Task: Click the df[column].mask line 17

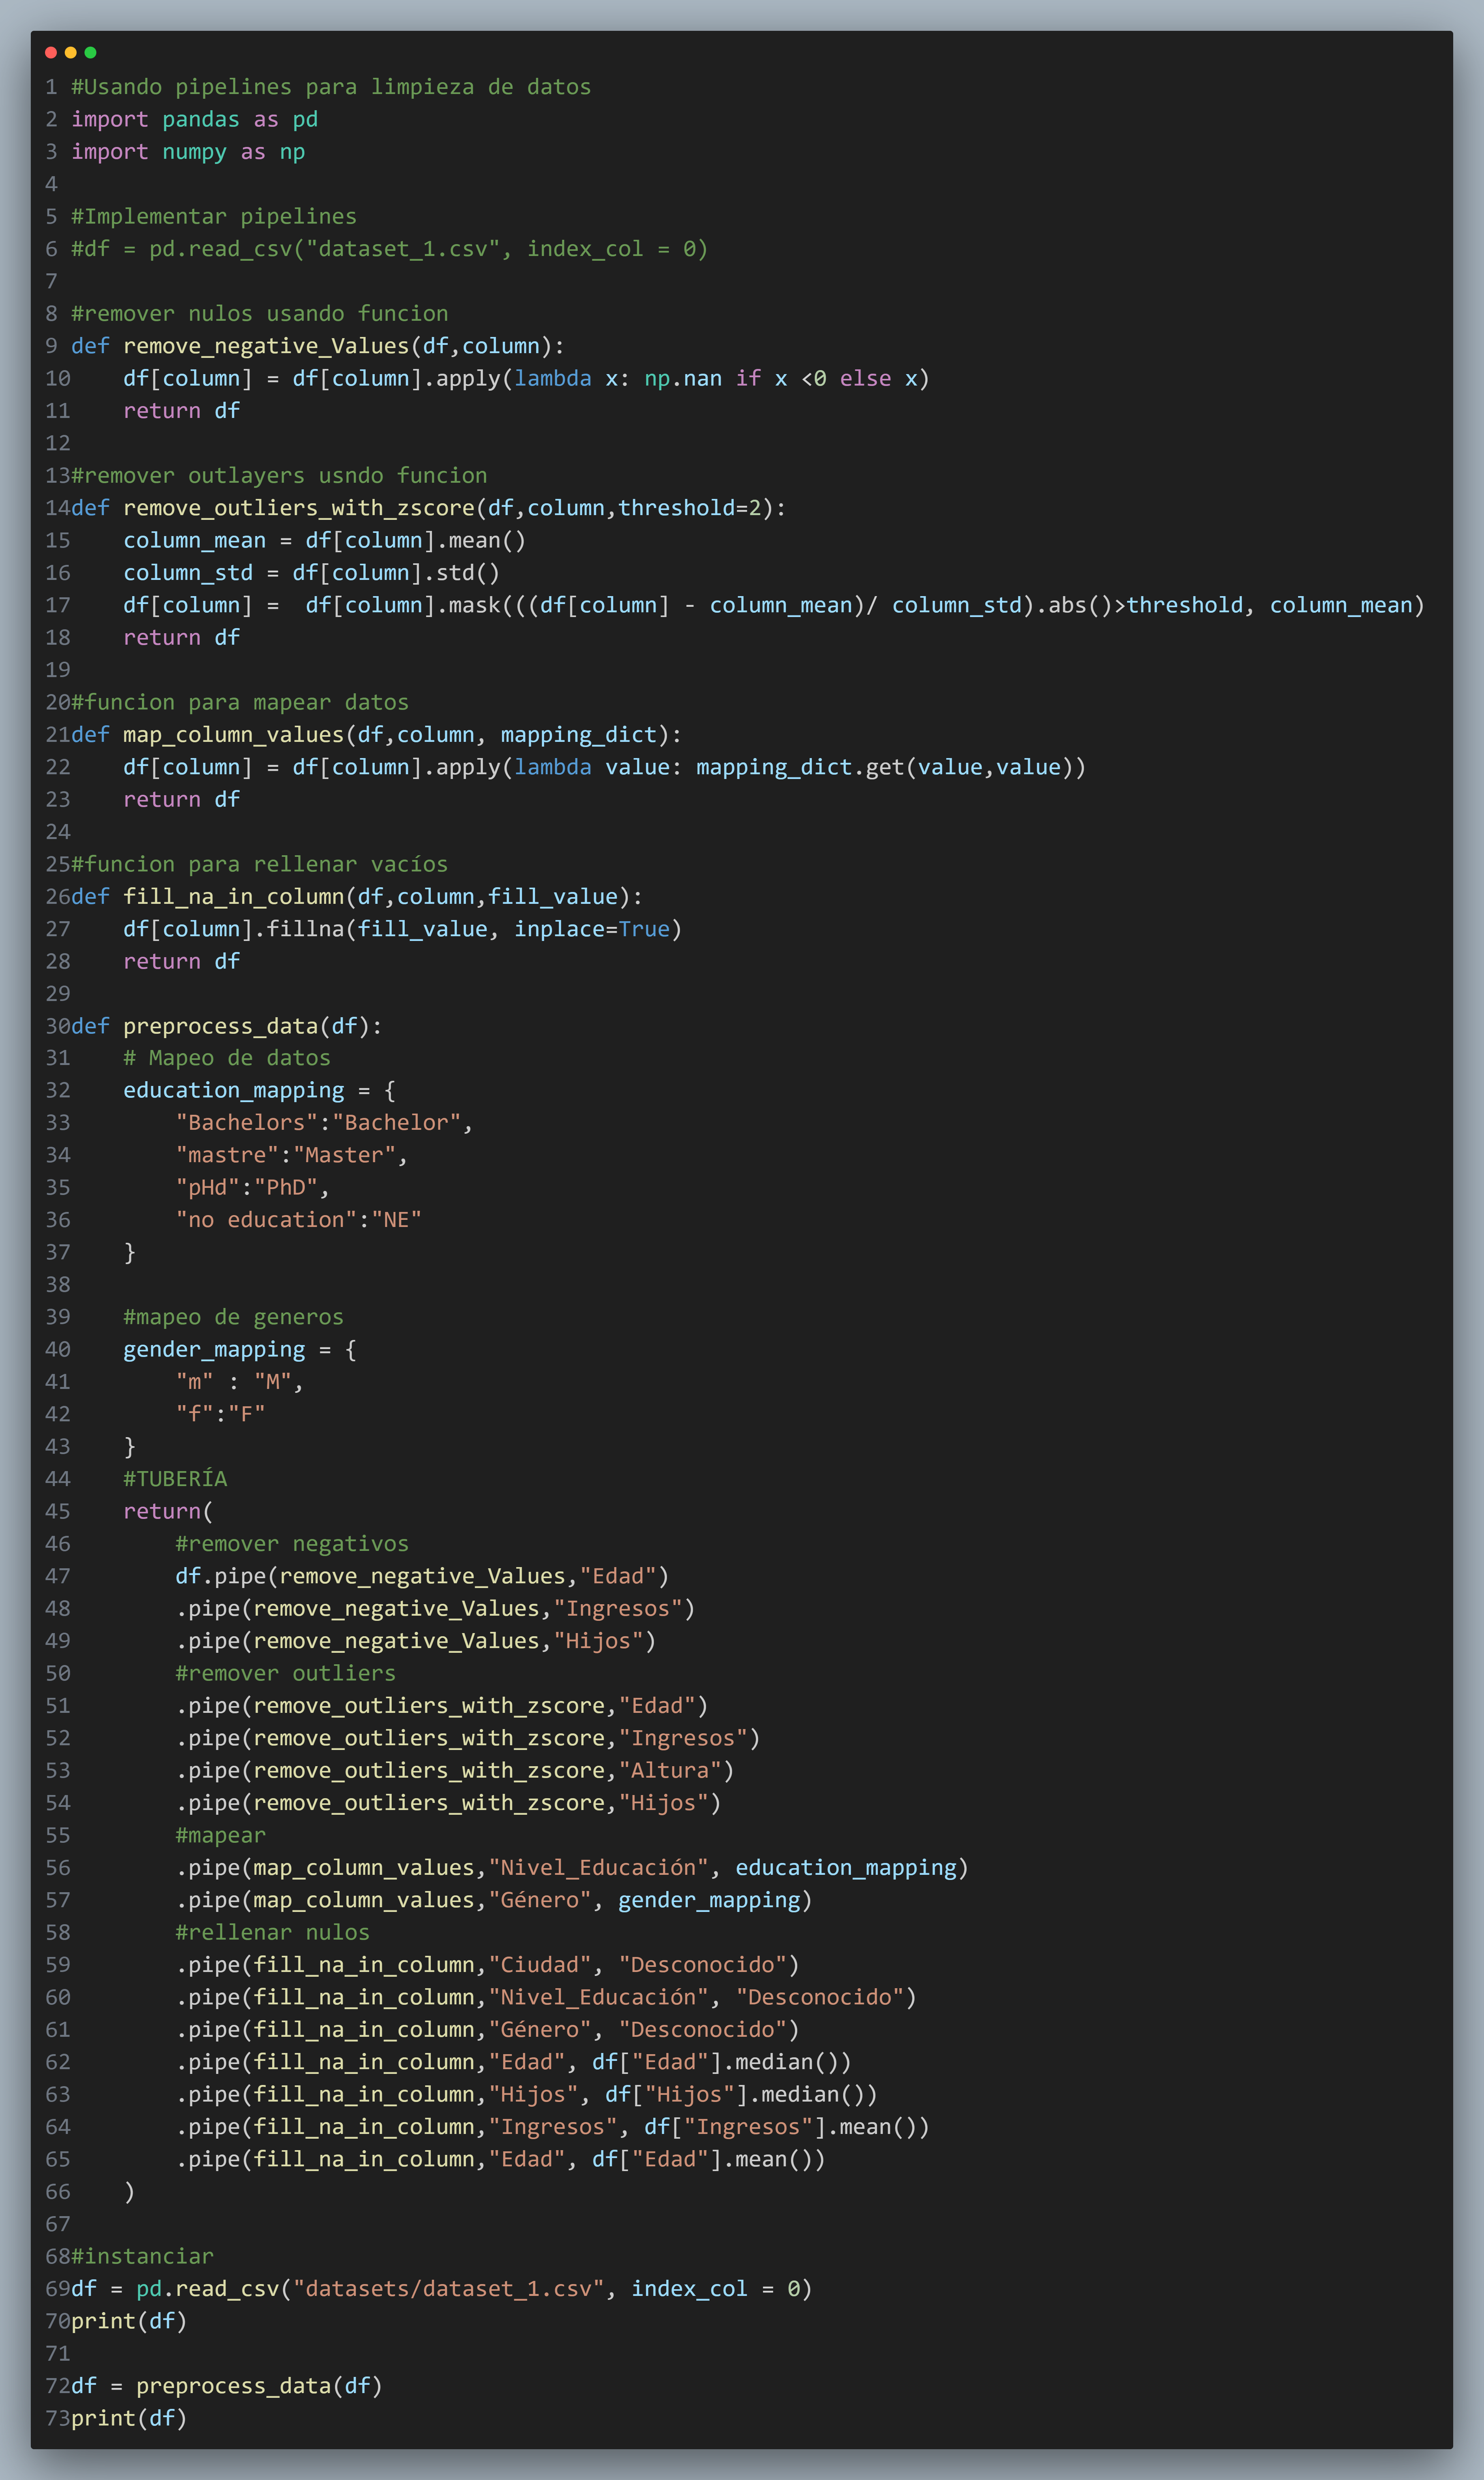Action: pos(774,605)
